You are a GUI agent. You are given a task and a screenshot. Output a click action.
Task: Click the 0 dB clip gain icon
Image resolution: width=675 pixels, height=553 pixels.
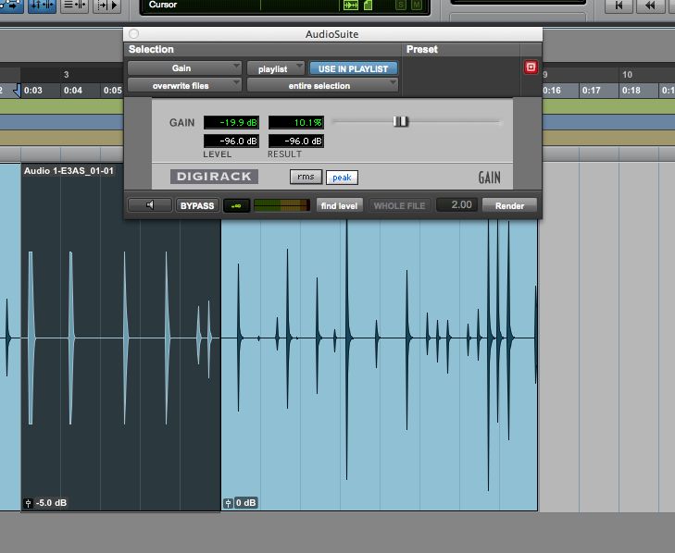(x=228, y=503)
